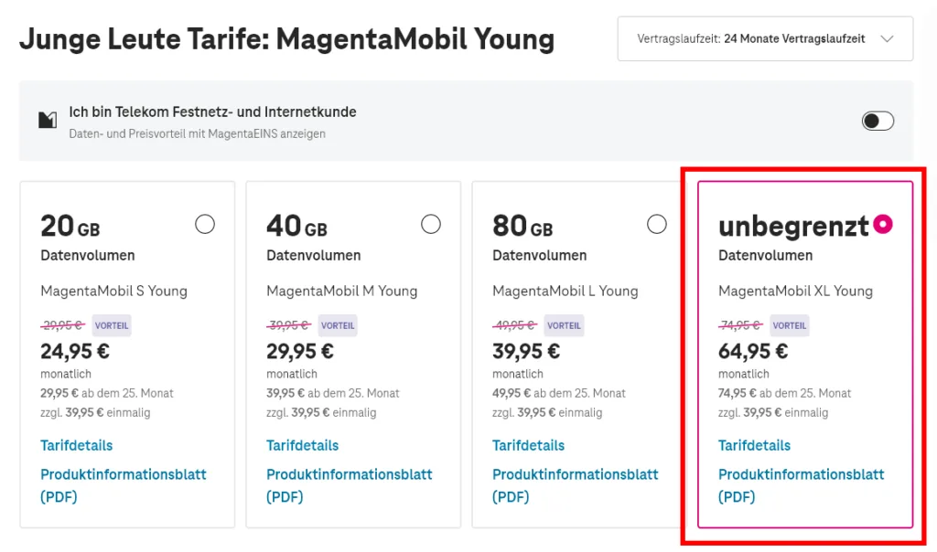Open Tarifdetails for MagentaMobil XL Young

(x=754, y=445)
